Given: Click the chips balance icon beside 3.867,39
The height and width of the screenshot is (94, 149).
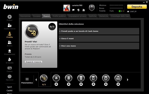Looking at the screenshot, I should tap(128, 12).
